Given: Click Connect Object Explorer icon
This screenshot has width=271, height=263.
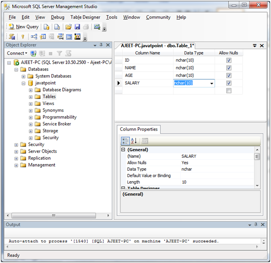Looking at the screenshot, I should coord(33,53).
